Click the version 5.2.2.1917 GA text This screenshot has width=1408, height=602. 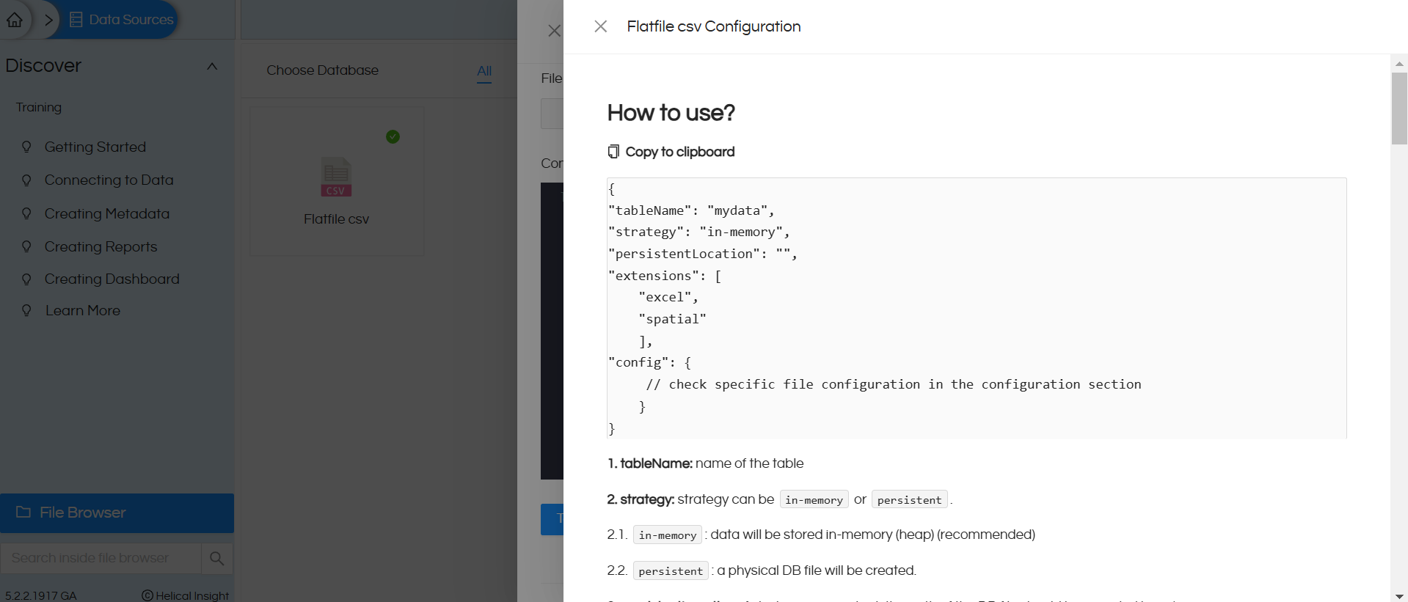41,595
